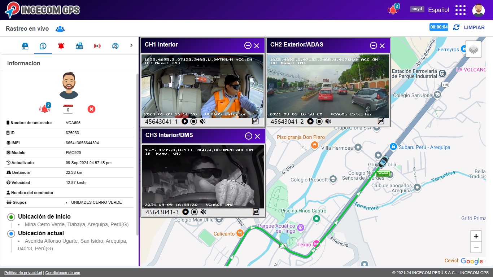Play the CH2 Exterior/ADAS video stream

click(x=310, y=122)
